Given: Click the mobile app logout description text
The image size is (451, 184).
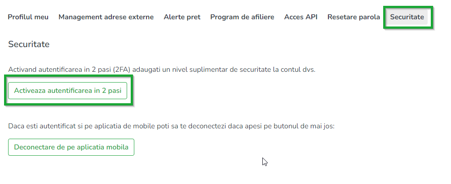Looking at the screenshot, I should (x=172, y=126).
